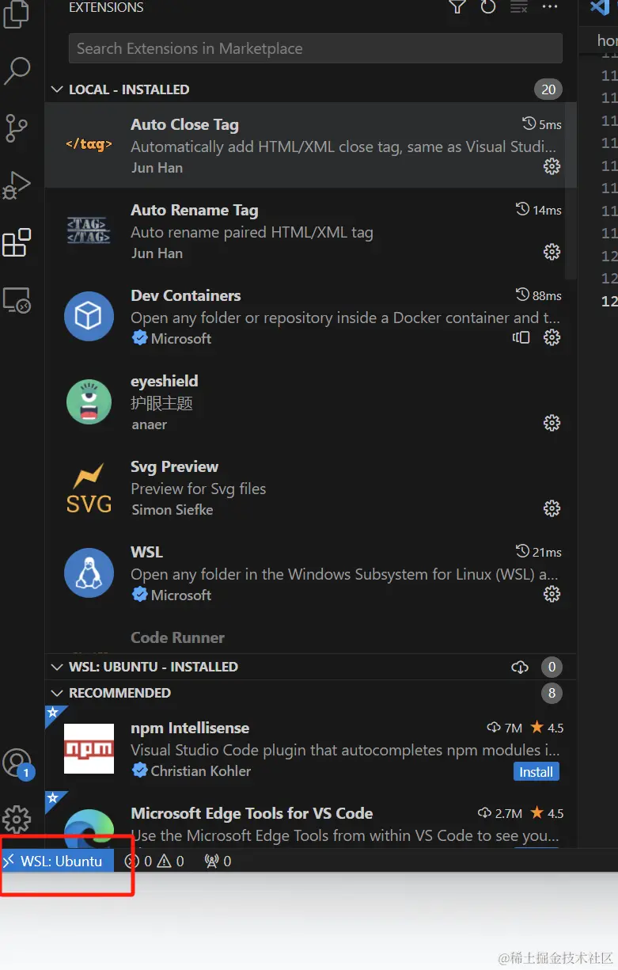Click the Search Extensions in Marketplace field
Screen dimensions: 618x970
pos(316,48)
